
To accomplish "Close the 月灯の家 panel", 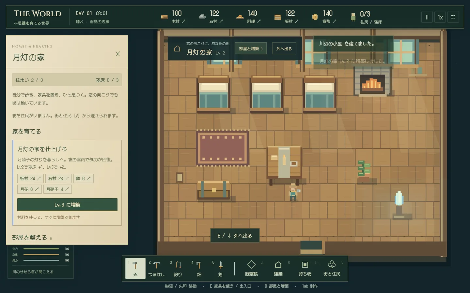I will (x=118, y=54).
